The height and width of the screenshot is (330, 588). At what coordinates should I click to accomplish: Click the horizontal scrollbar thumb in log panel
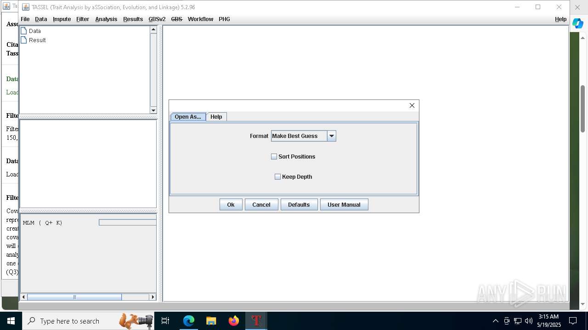pos(74,297)
